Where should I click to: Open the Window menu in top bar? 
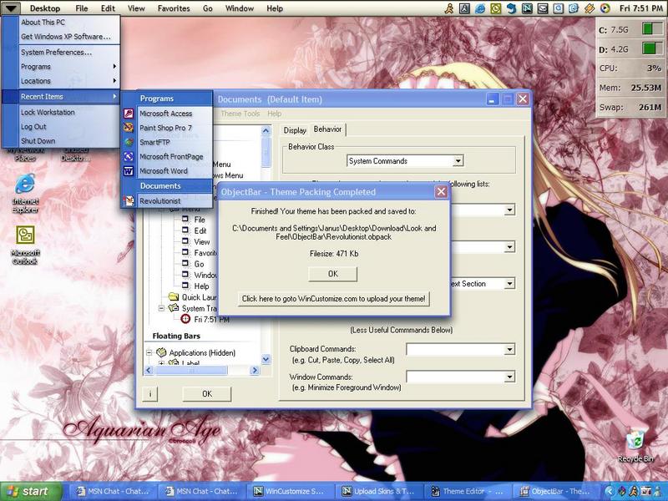coord(240,8)
